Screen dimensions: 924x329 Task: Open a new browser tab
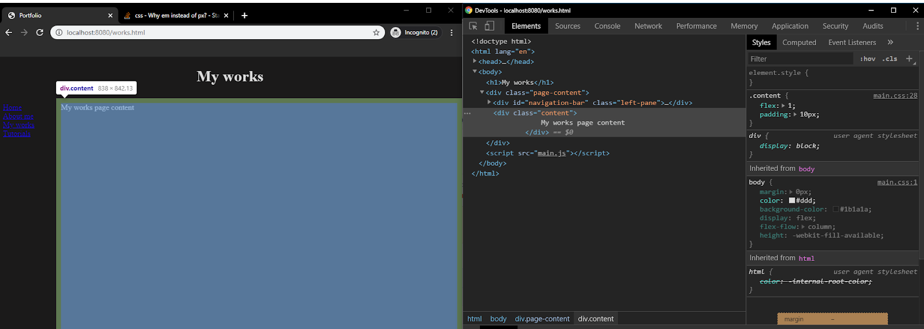point(244,16)
